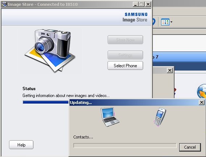
Task: Click the Contacts update progress bar
Action: click(x=125, y=145)
